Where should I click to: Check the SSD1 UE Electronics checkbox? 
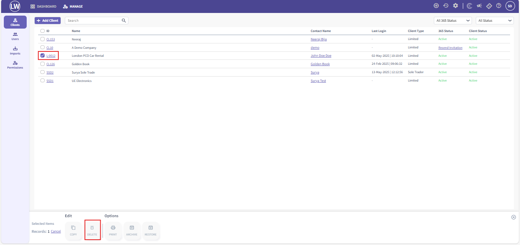(43, 80)
